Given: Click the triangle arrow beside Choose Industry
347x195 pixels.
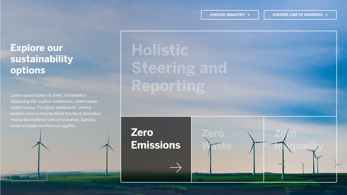Looking at the screenshot, I should [x=249, y=15].
